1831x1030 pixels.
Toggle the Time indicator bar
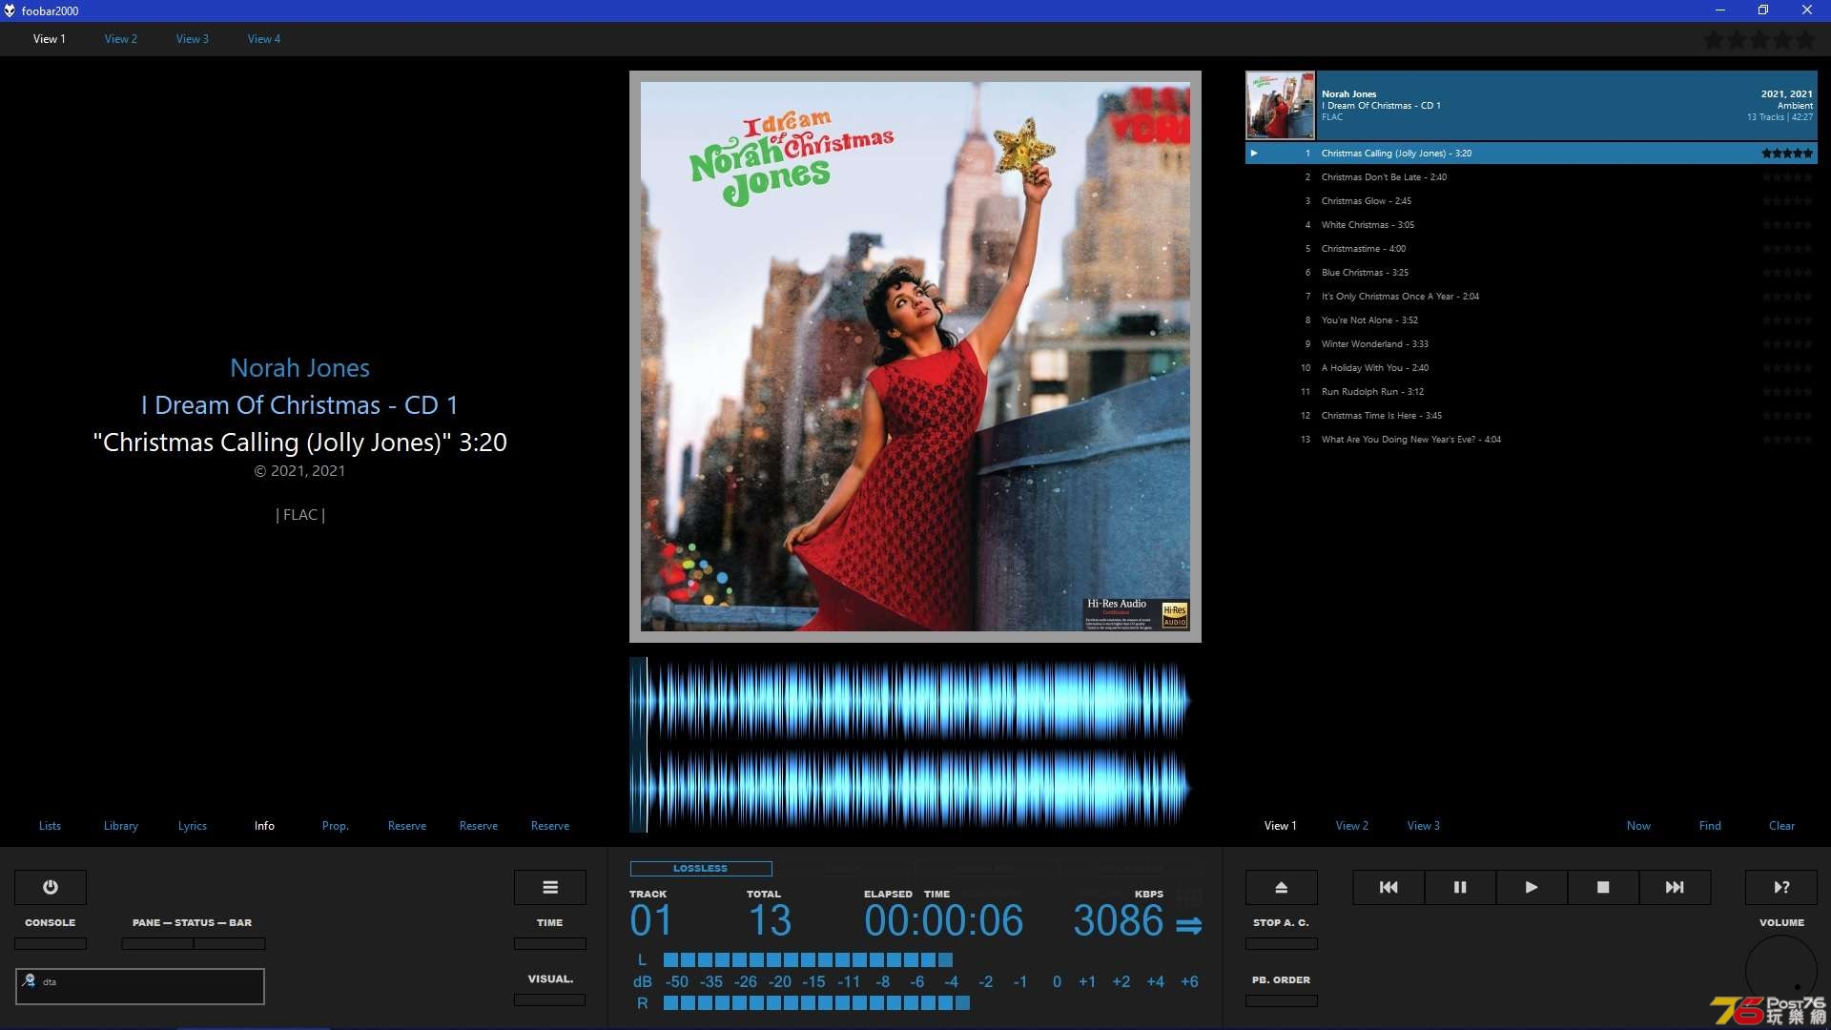click(x=550, y=943)
